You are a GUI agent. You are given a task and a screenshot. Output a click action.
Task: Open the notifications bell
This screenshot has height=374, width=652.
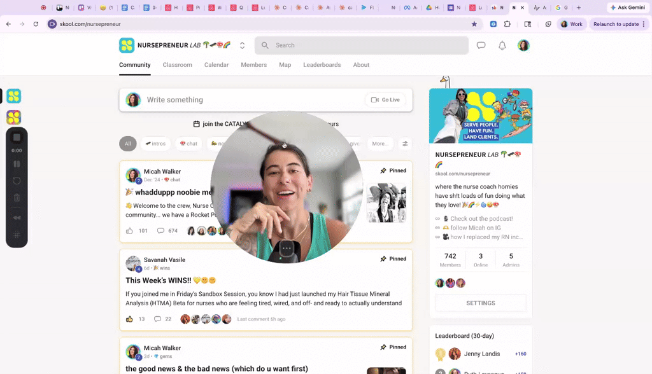pos(502,45)
